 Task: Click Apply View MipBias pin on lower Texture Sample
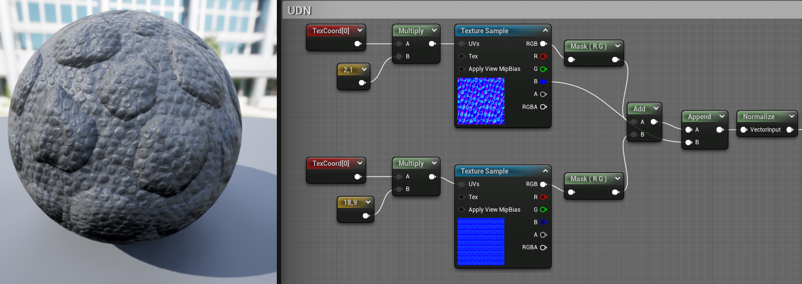click(x=462, y=210)
